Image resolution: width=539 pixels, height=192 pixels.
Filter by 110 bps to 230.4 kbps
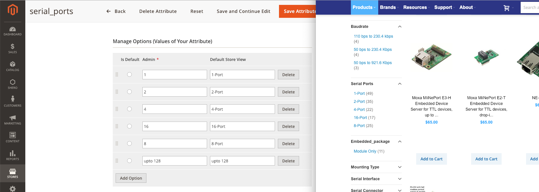[x=373, y=36]
